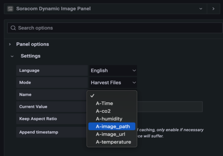
Task: Open the Language dropdown set to English
Action: pyautogui.click(x=113, y=71)
